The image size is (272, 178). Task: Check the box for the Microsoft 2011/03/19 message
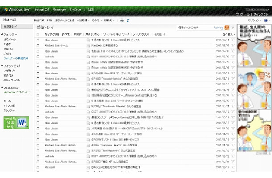tap(38, 167)
